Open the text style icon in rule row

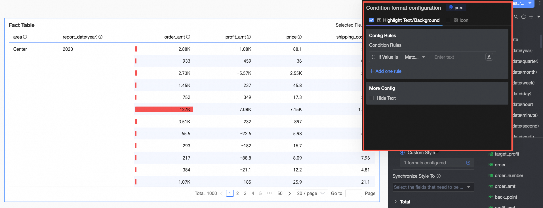(x=489, y=57)
